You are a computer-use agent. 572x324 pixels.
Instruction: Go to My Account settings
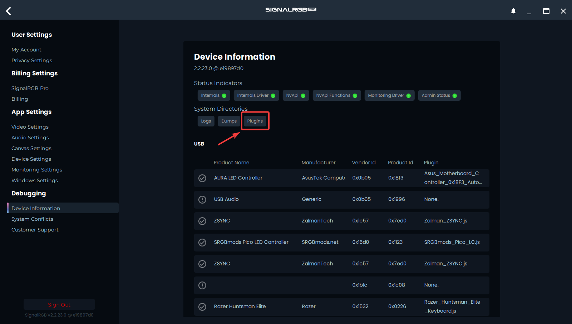coord(26,50)
